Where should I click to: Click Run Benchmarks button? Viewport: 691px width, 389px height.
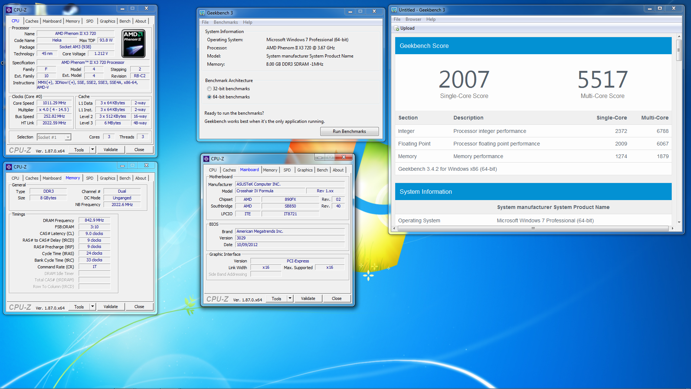point(349,131)
